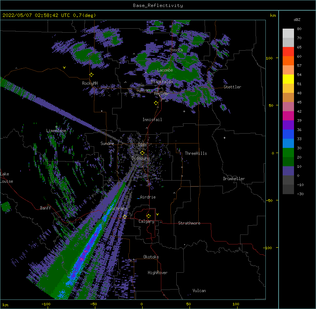Click the ThreeHills town label
Viewport: 316px width, 309px height.
(x=196, y=153)
